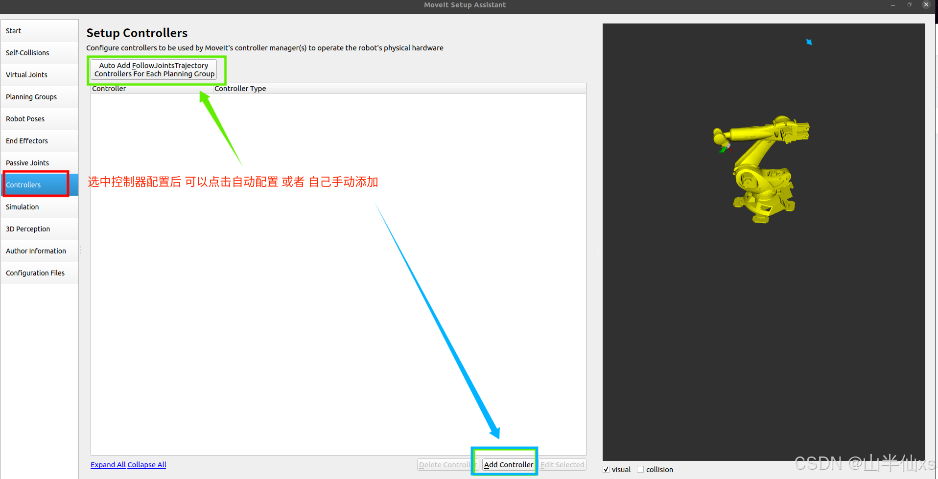Switch to Planning Groups page
This screenshot has width=938, height=479.
pos(40,97)
